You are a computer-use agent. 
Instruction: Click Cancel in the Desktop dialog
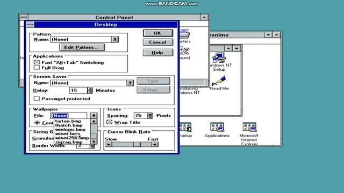157,42
